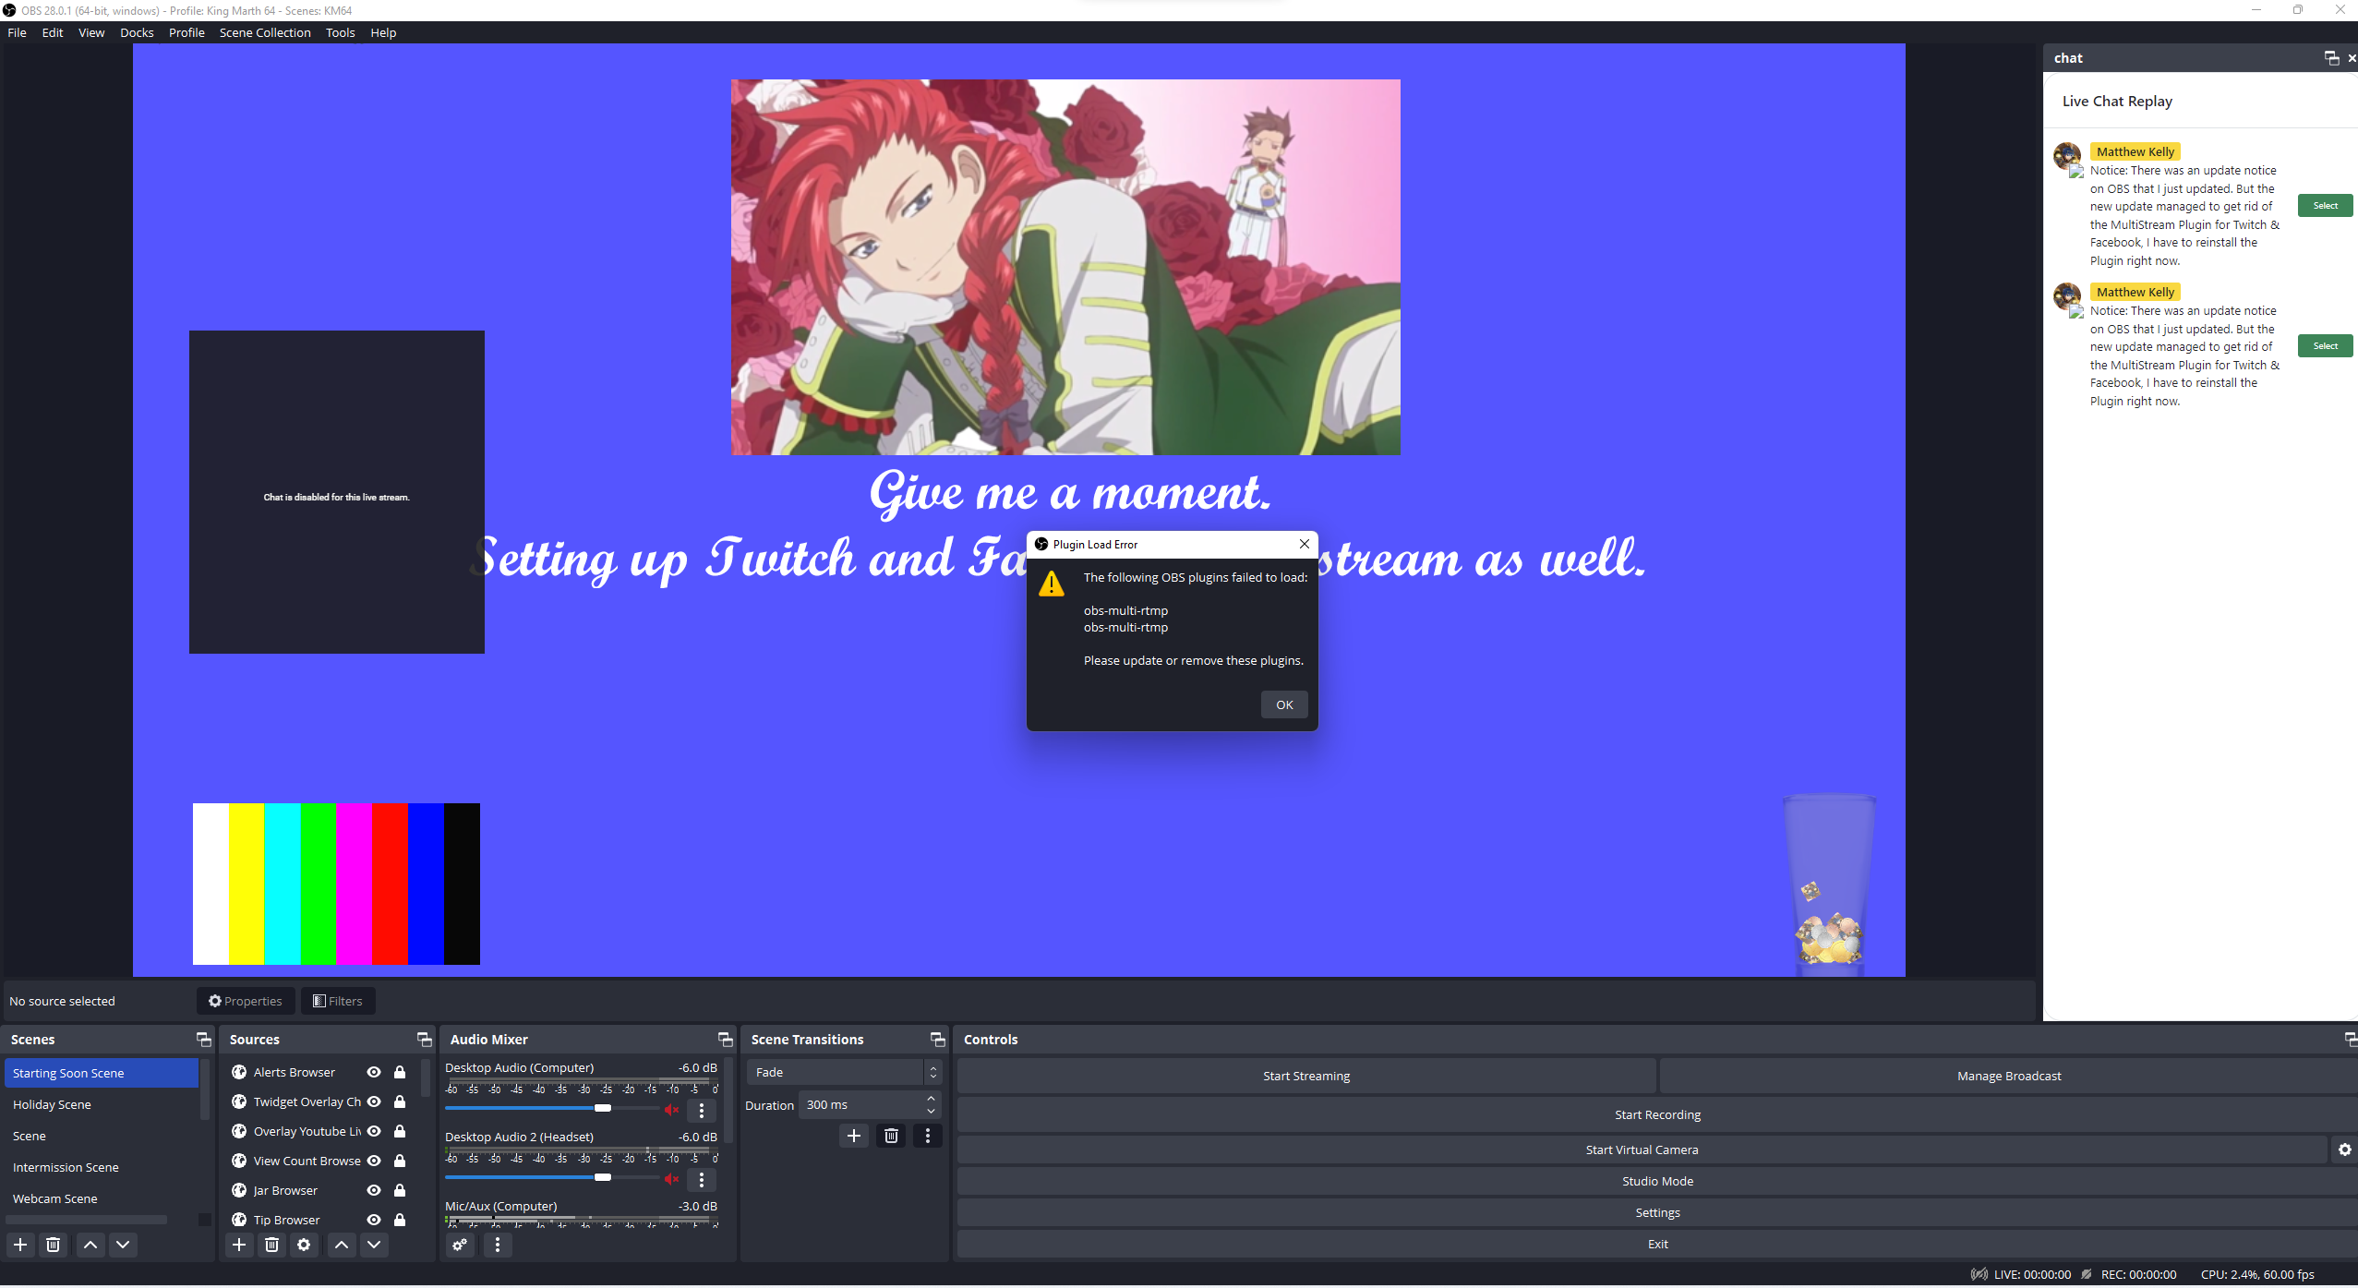Increase transition duration with up arrow
The width and height of the screenshot is (2358, 1288).
931,1099
